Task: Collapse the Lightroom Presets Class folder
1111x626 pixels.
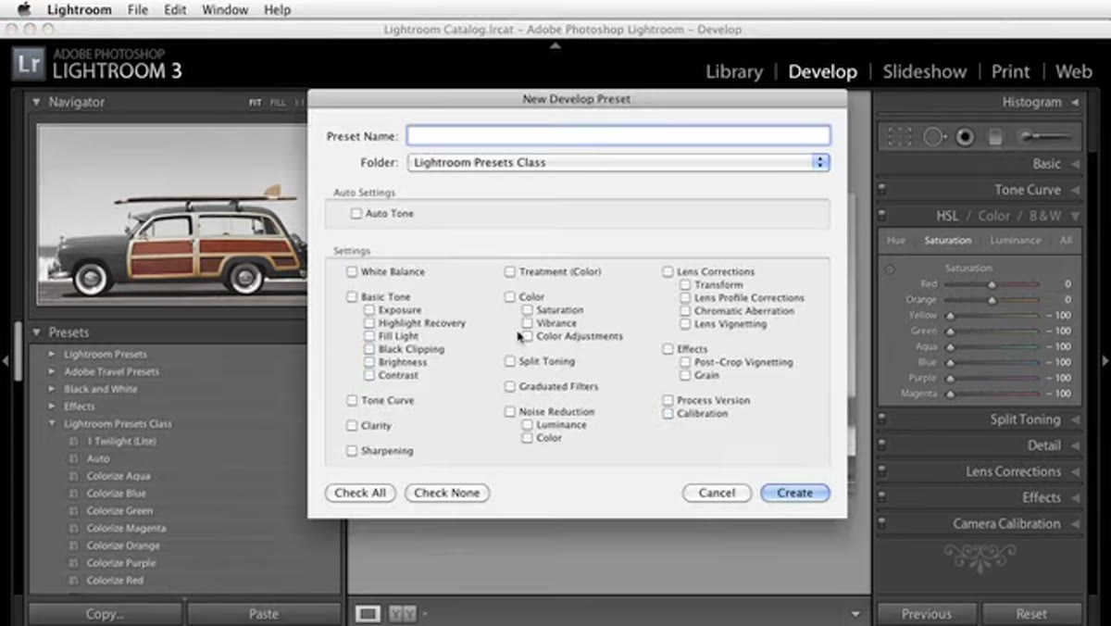Action: [53, 424]
